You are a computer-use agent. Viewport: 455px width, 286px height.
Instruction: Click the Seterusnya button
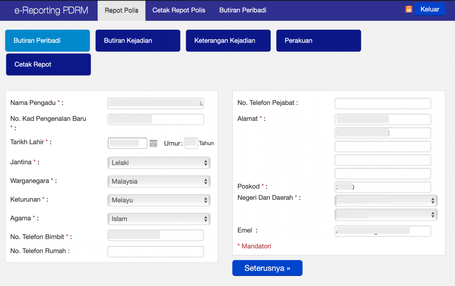(x=267, y=268)
